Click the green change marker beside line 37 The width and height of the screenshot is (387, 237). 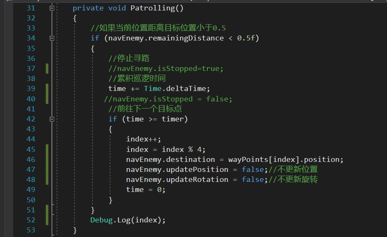[x=47, y=68]
